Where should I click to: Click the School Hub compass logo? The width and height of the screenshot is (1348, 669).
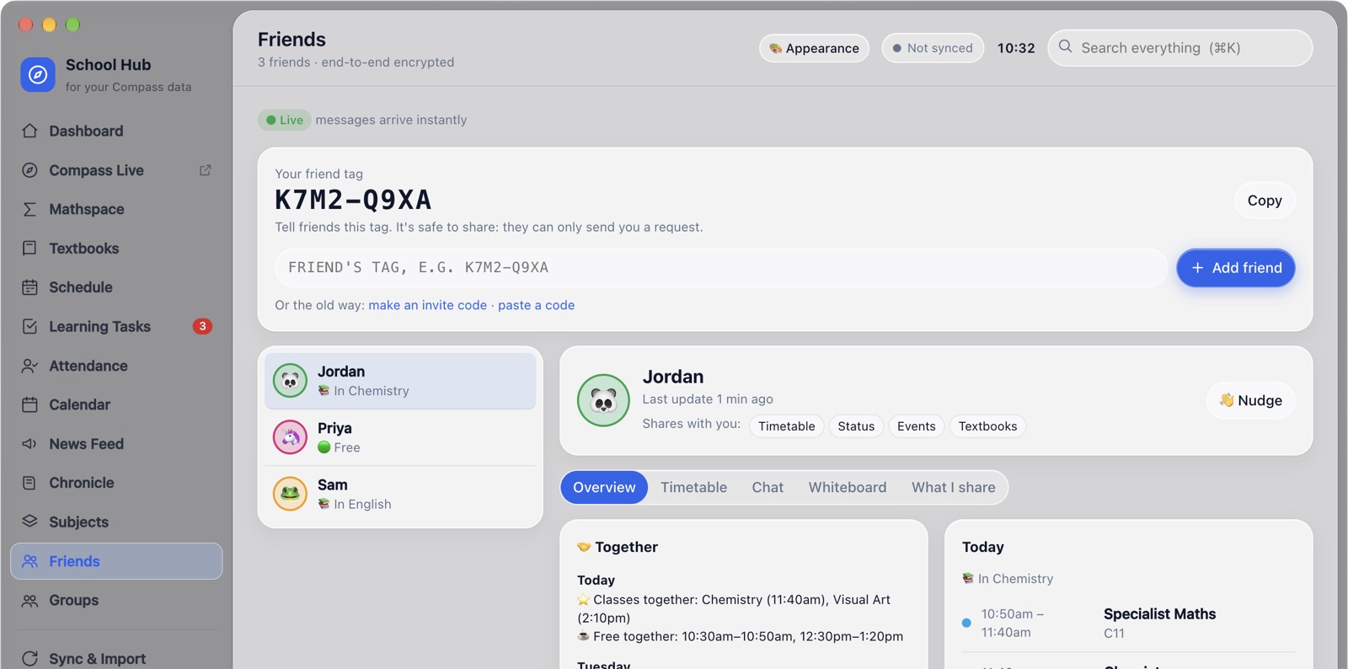point(38,75)
